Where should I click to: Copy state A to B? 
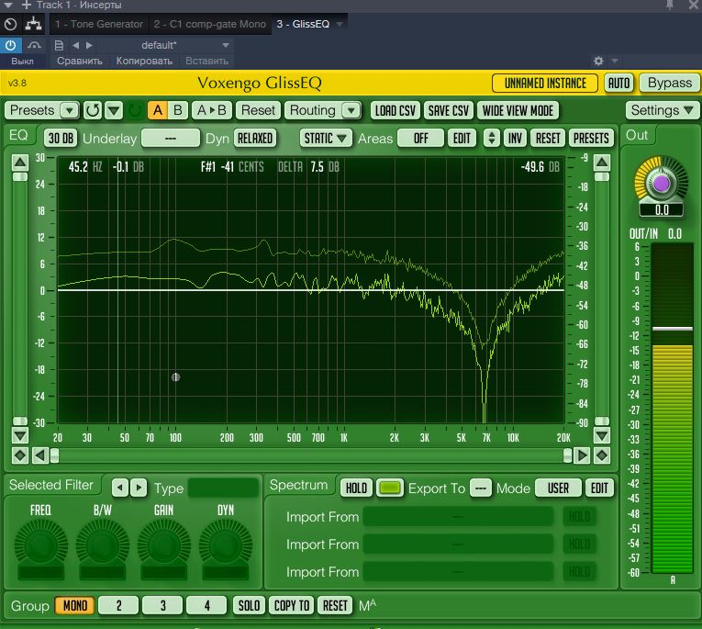212,110
